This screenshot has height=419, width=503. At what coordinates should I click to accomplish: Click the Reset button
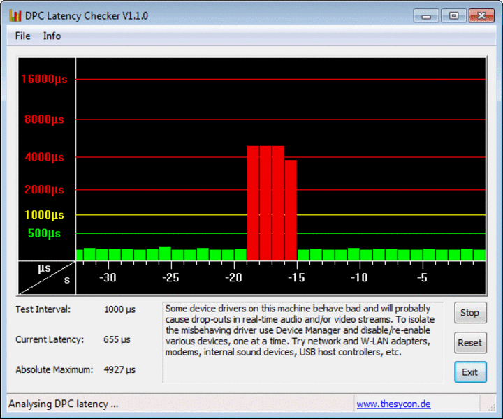tap(470, 343)
